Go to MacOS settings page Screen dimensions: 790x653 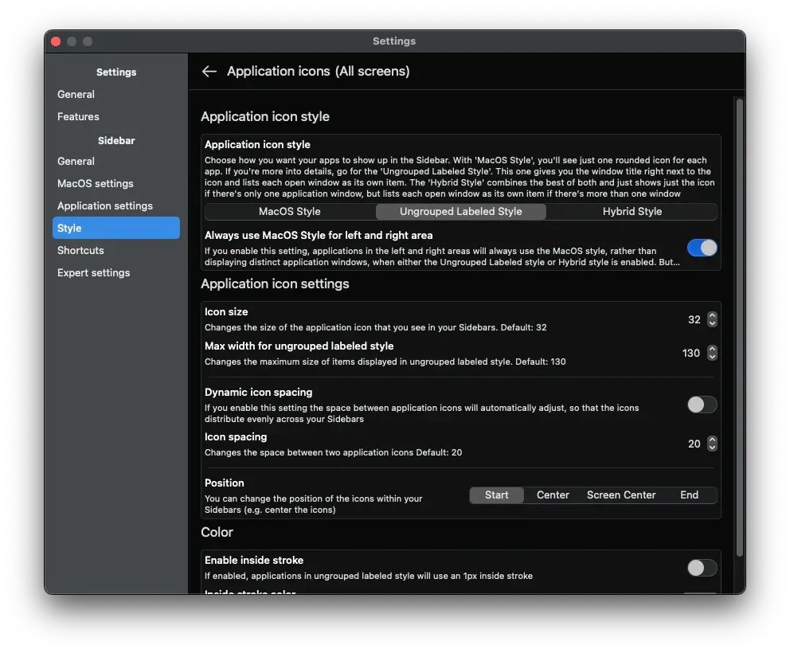point(116,183)
